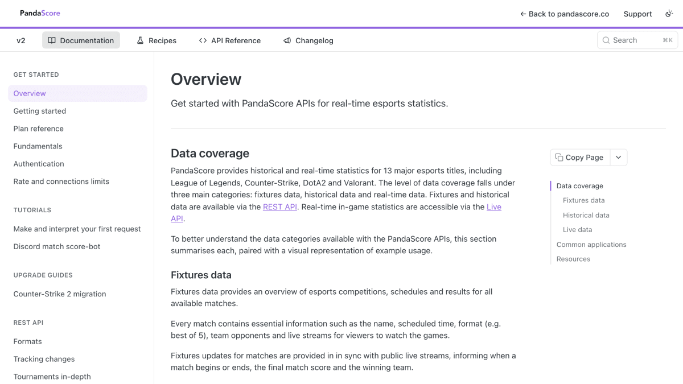Open the API Reference code icon tab

(x=230, y=40)
